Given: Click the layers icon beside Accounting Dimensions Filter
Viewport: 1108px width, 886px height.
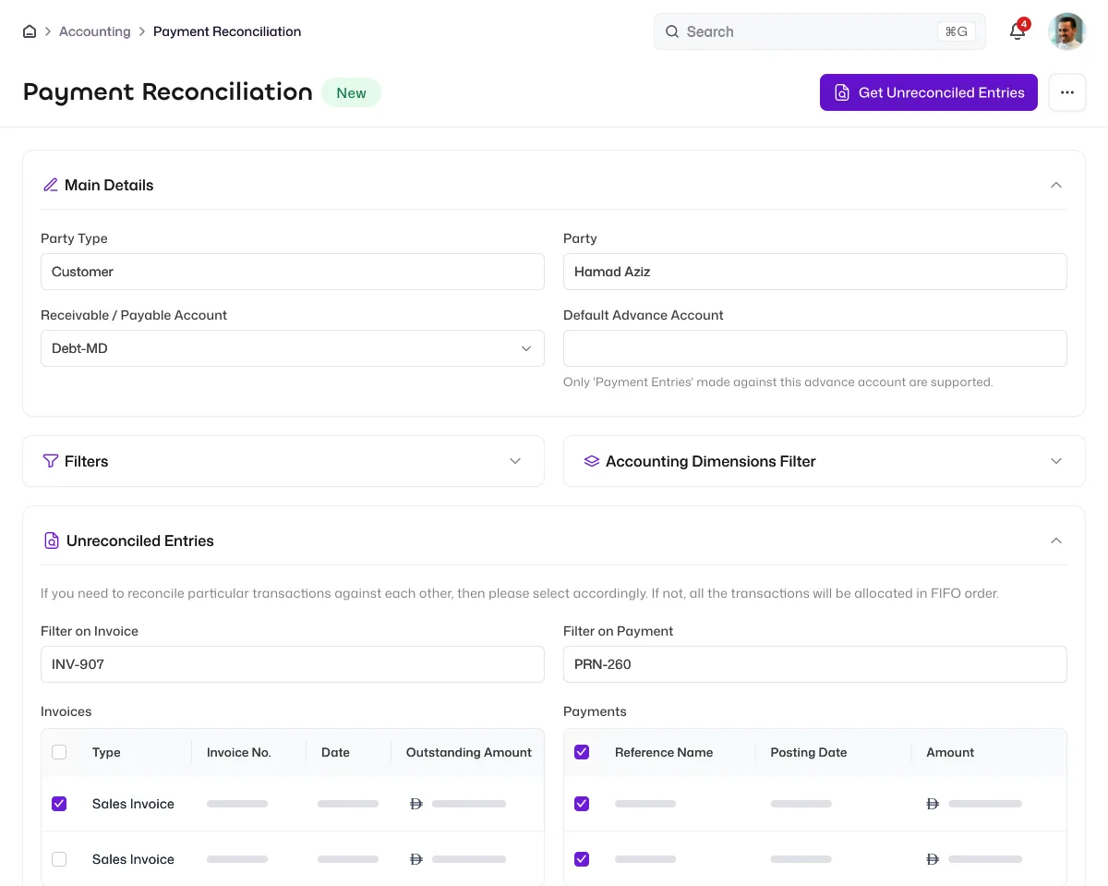Looking at the screenshot, I should pos(592,461).
